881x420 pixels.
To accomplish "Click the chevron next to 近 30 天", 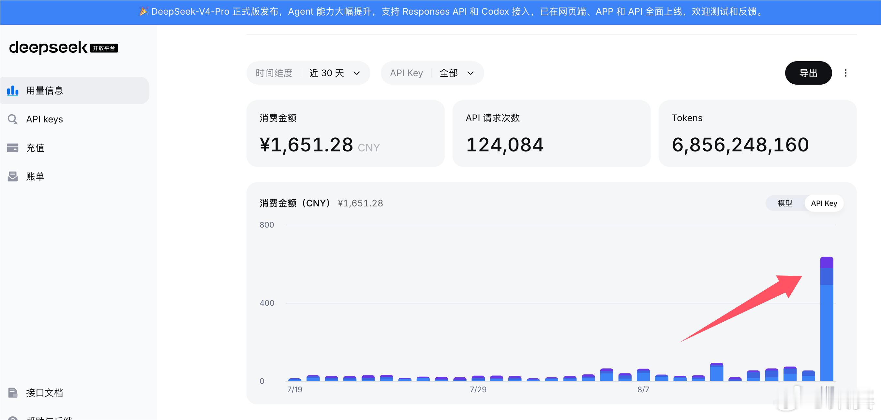I will [357, 73].
